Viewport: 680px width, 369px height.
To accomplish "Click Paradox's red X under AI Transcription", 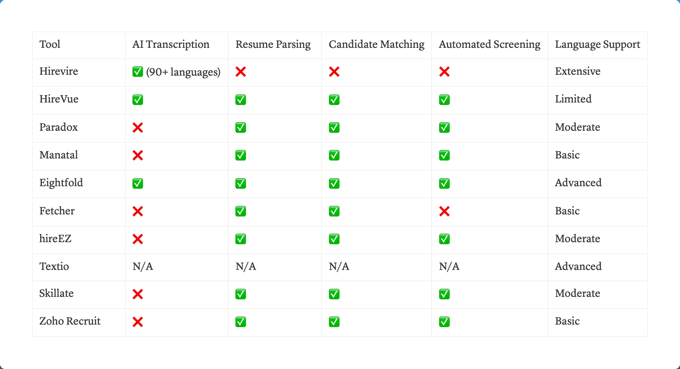I will tap(138, 127).
